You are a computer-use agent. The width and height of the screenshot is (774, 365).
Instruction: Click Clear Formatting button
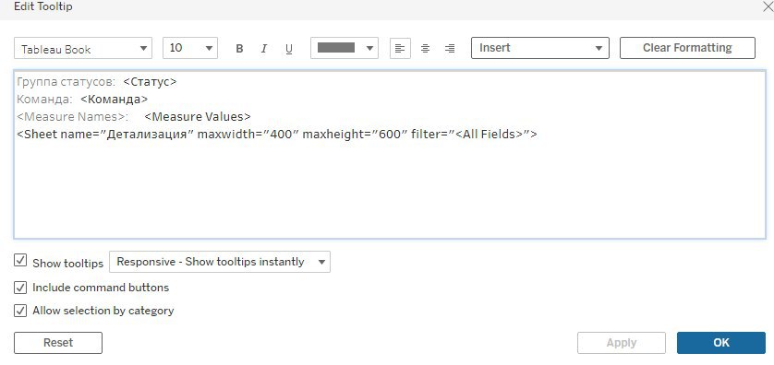[687, 48]
